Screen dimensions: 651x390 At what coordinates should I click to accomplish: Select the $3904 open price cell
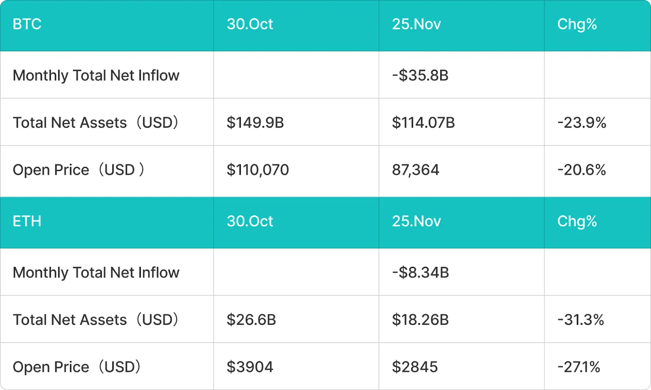[250, 367]
